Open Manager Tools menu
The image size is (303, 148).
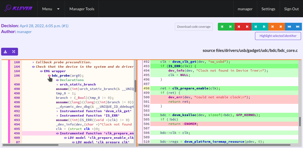click(x=82, y=9)
